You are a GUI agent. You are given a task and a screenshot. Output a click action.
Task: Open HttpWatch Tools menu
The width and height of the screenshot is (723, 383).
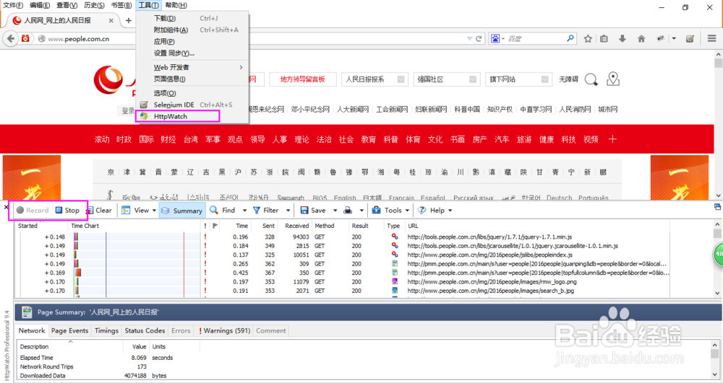coord(390,210)
